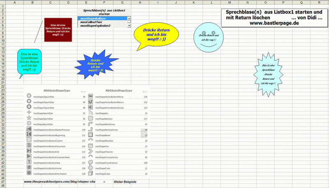
Task: Click the left MSOAutoShapeType heading
Action: click(57, 90)
